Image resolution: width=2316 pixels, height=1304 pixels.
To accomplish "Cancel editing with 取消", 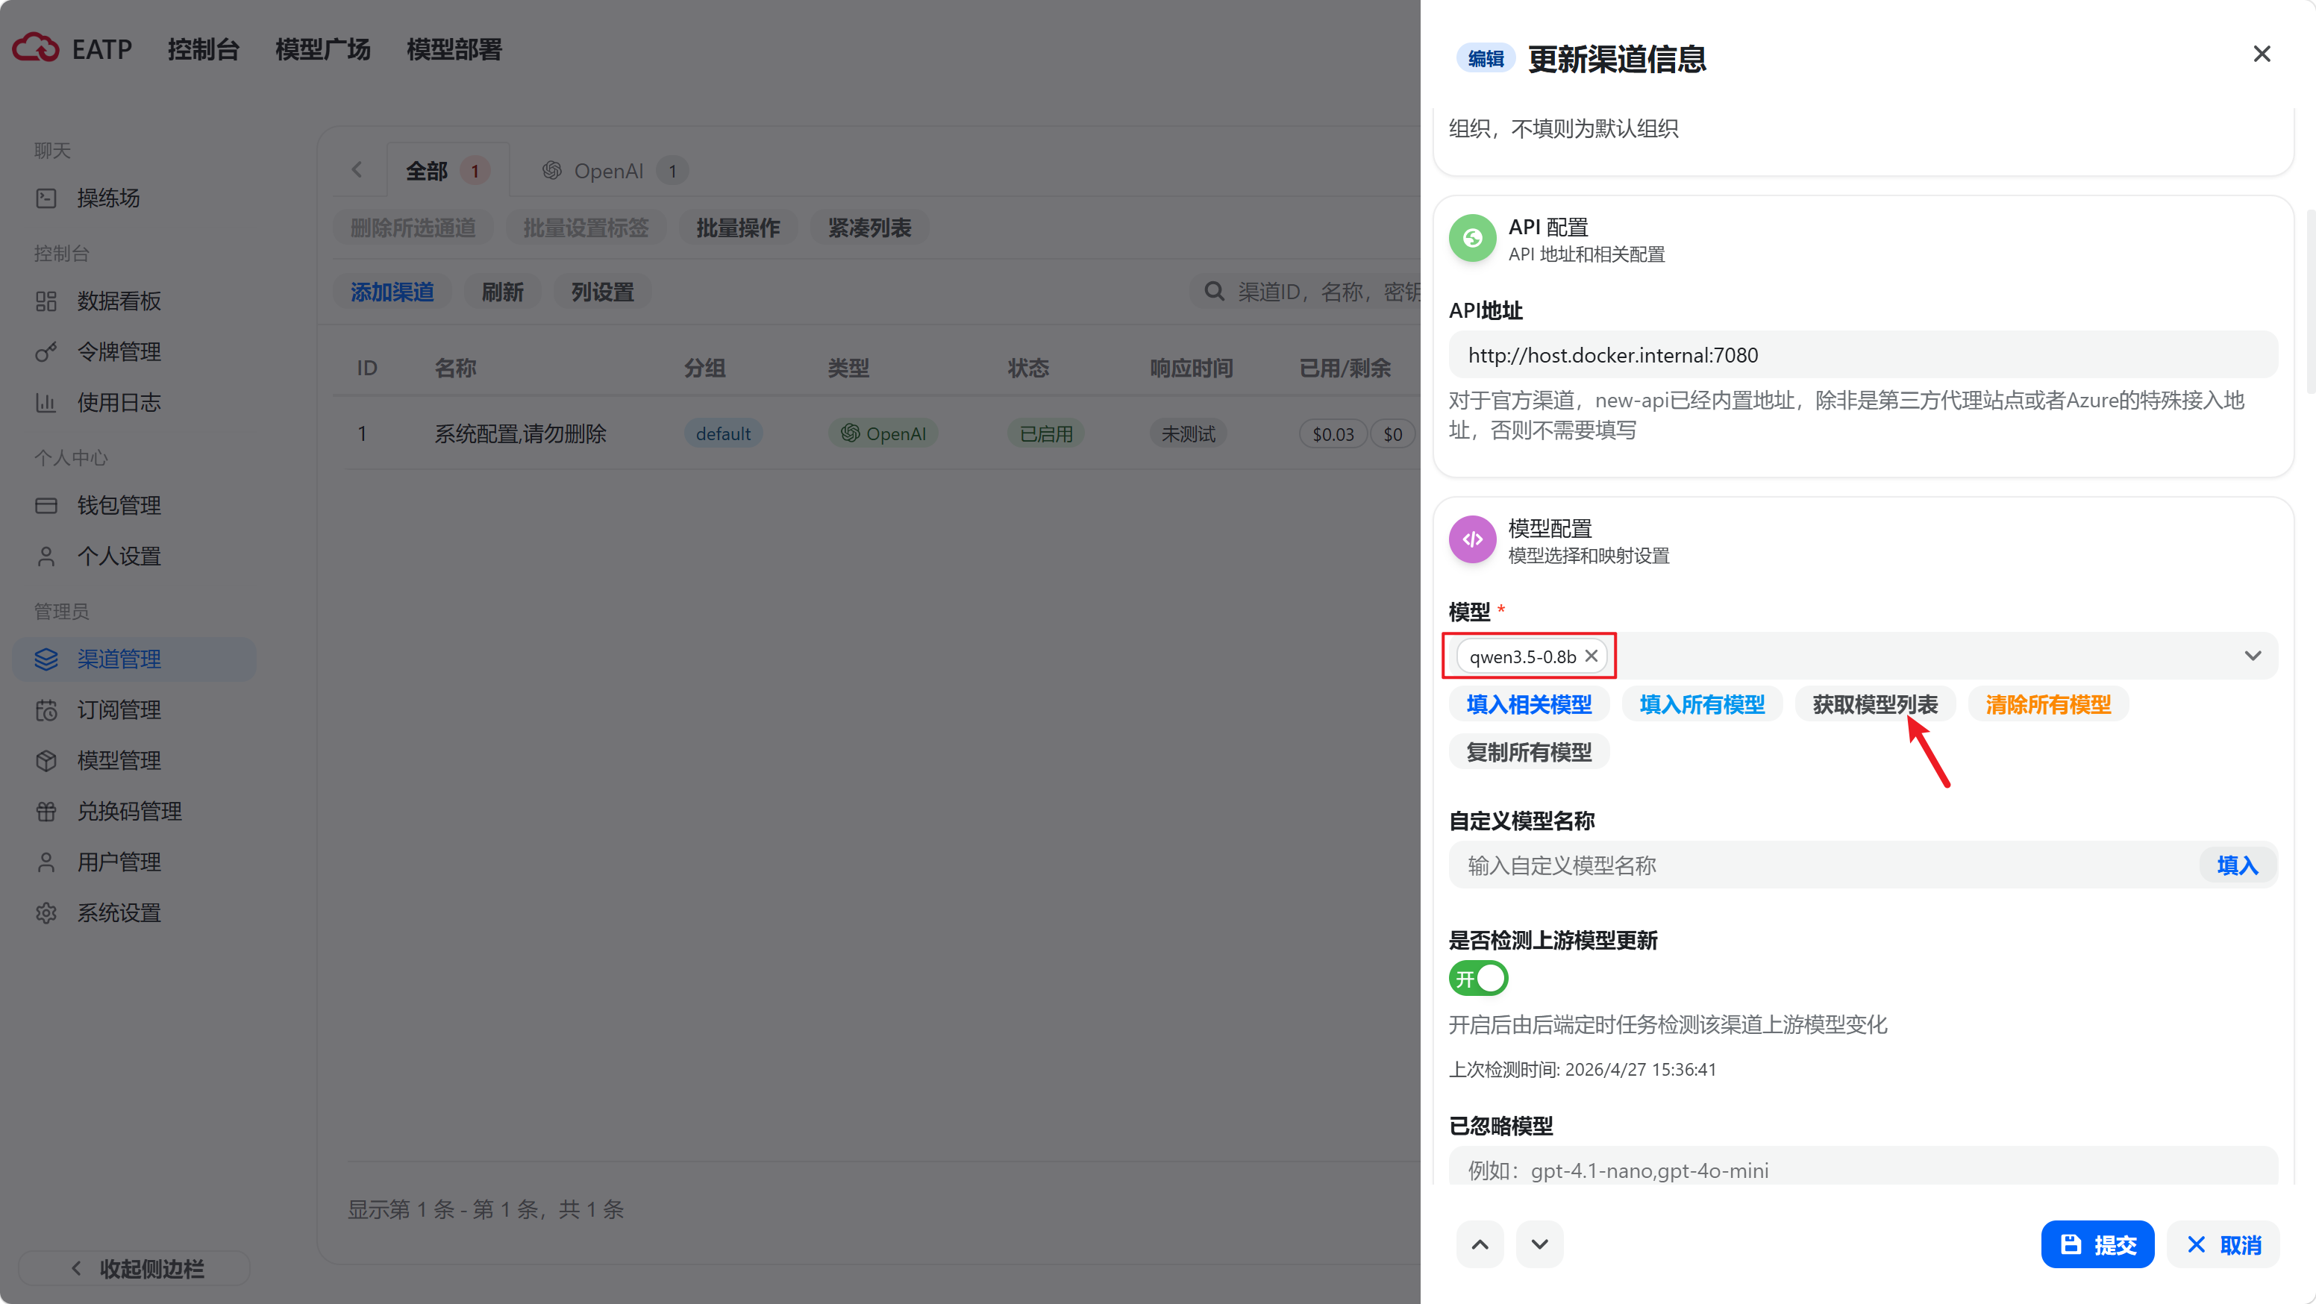I will [x=2223, y=1244].
